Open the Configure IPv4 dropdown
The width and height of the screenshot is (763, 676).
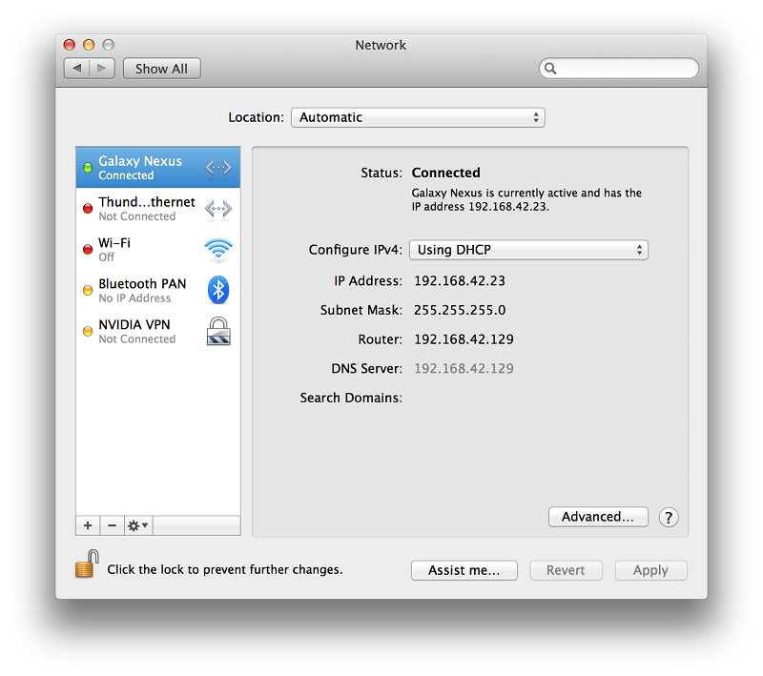pyautogui.click(x=528, y=250)
